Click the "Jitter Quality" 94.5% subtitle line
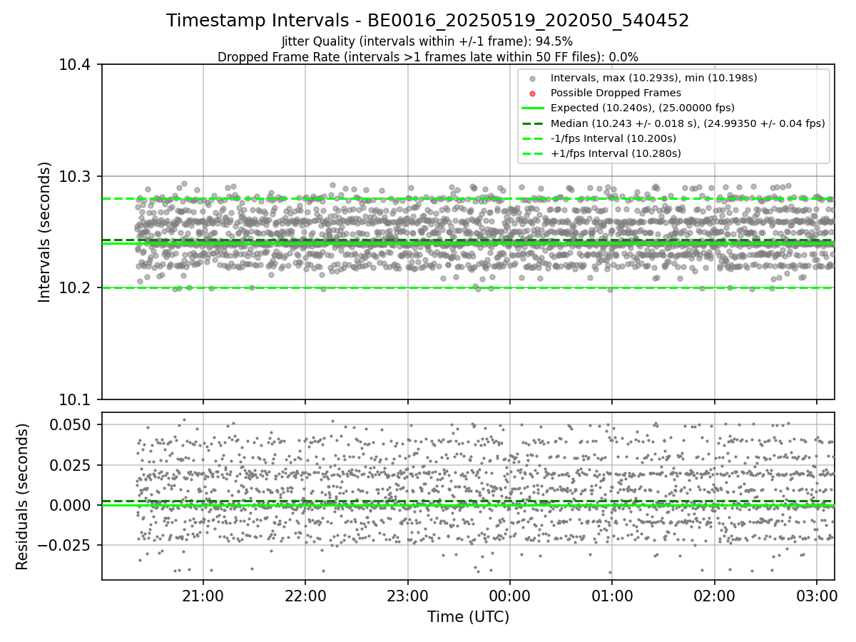 click(x=427, y=42)
